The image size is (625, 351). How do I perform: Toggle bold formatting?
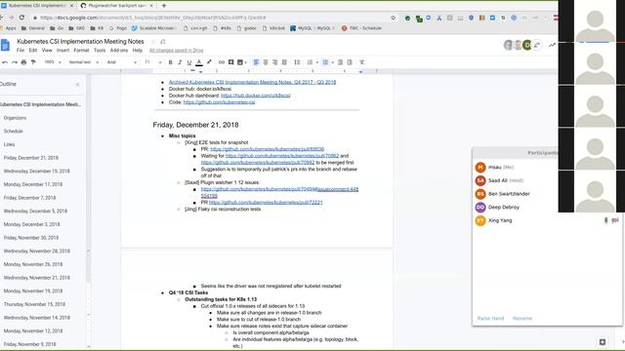pyautogui.click(x=171, y=62)
